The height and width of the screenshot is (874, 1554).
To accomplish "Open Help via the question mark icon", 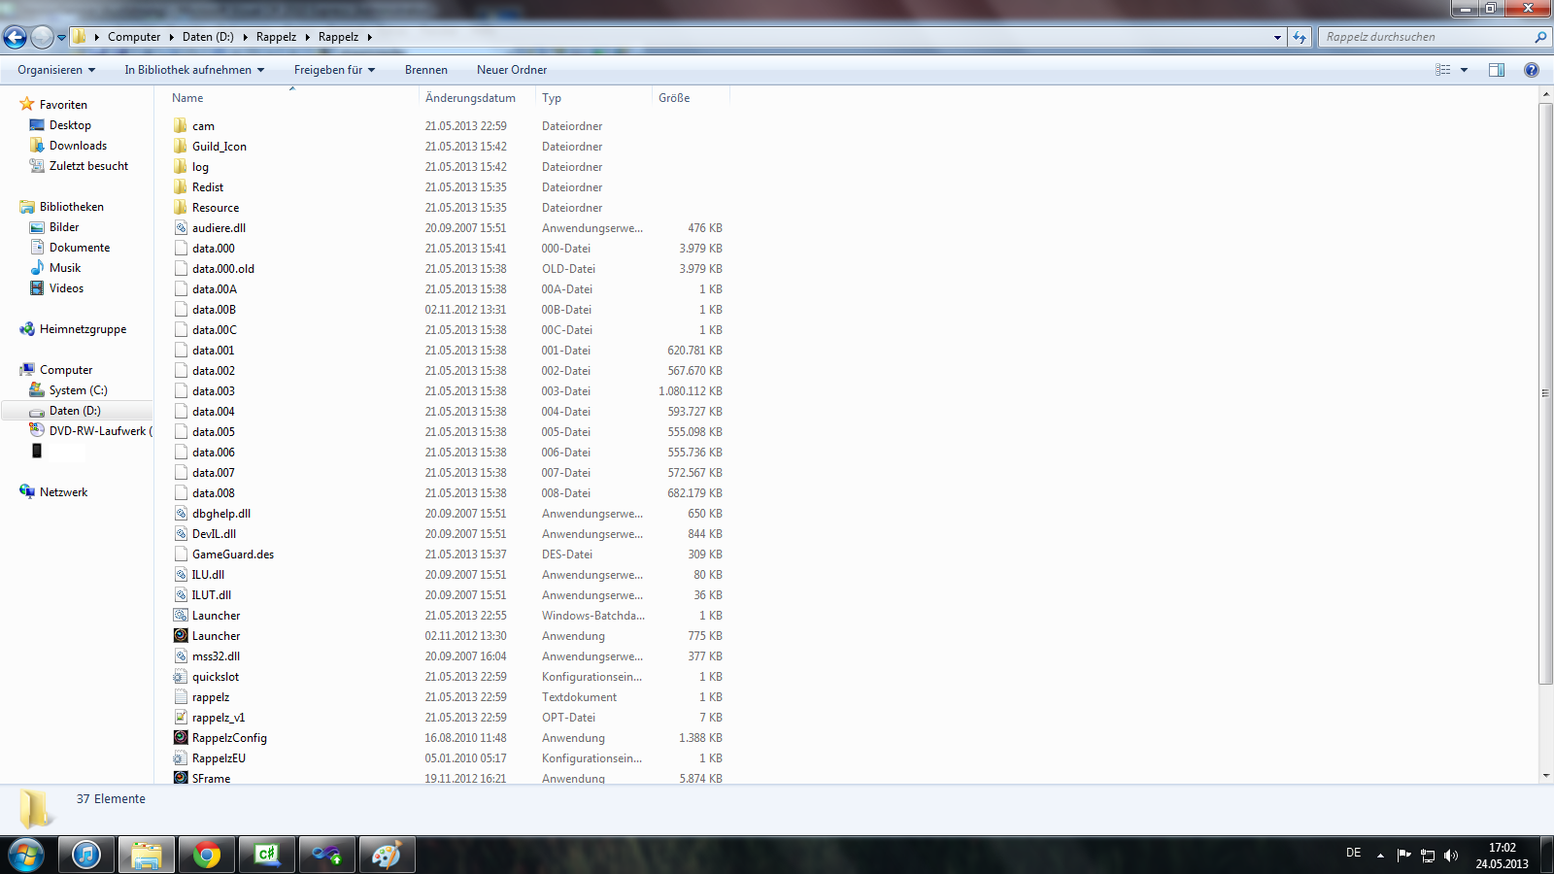I will click(1533, 69).
